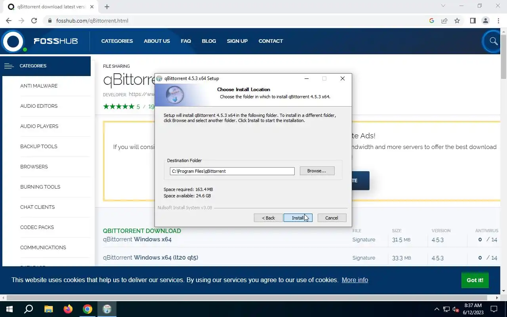Select the ANTI MALWARE category
Viewport: 507px width, 317px height.
pos(39,86)
